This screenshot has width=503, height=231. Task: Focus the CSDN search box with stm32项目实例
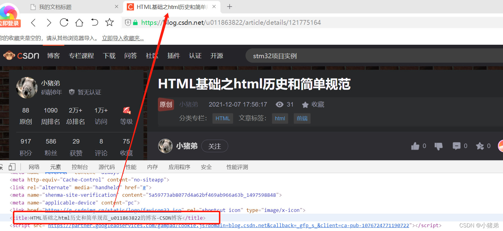click(x=374, y=56)
